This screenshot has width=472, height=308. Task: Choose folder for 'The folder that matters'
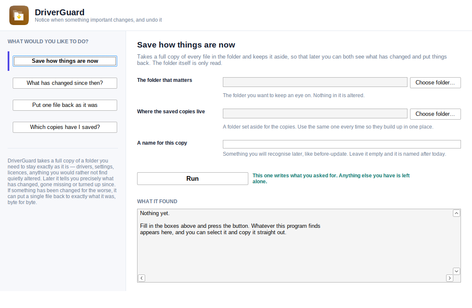[435, 83]
